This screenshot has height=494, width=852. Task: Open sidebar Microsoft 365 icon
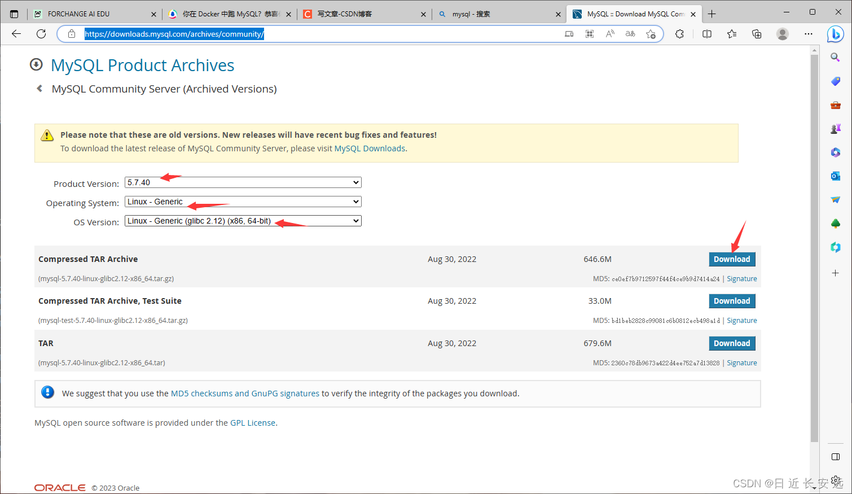click(x=836, y=152)
